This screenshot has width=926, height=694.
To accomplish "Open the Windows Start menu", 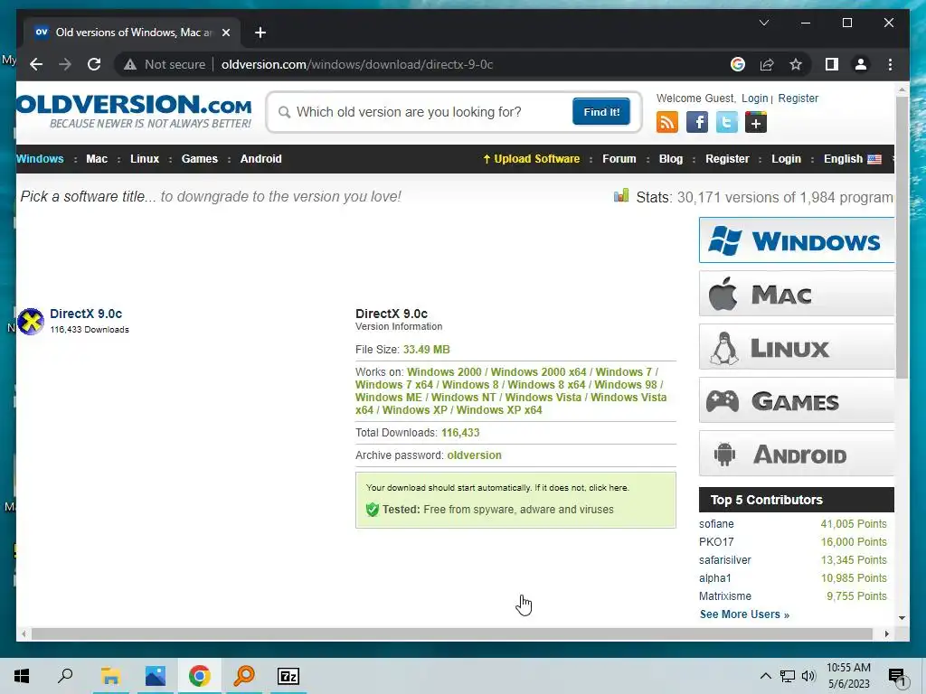I will click(x=22, y=676).
